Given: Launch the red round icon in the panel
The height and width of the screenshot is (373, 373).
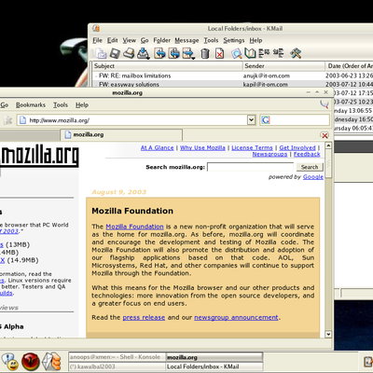Looking at the screenshot, I should click(x=31, y=362).
